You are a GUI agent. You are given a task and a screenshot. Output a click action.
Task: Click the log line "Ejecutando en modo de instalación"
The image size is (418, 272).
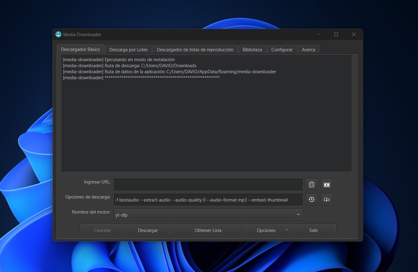[x=119, y=60]
